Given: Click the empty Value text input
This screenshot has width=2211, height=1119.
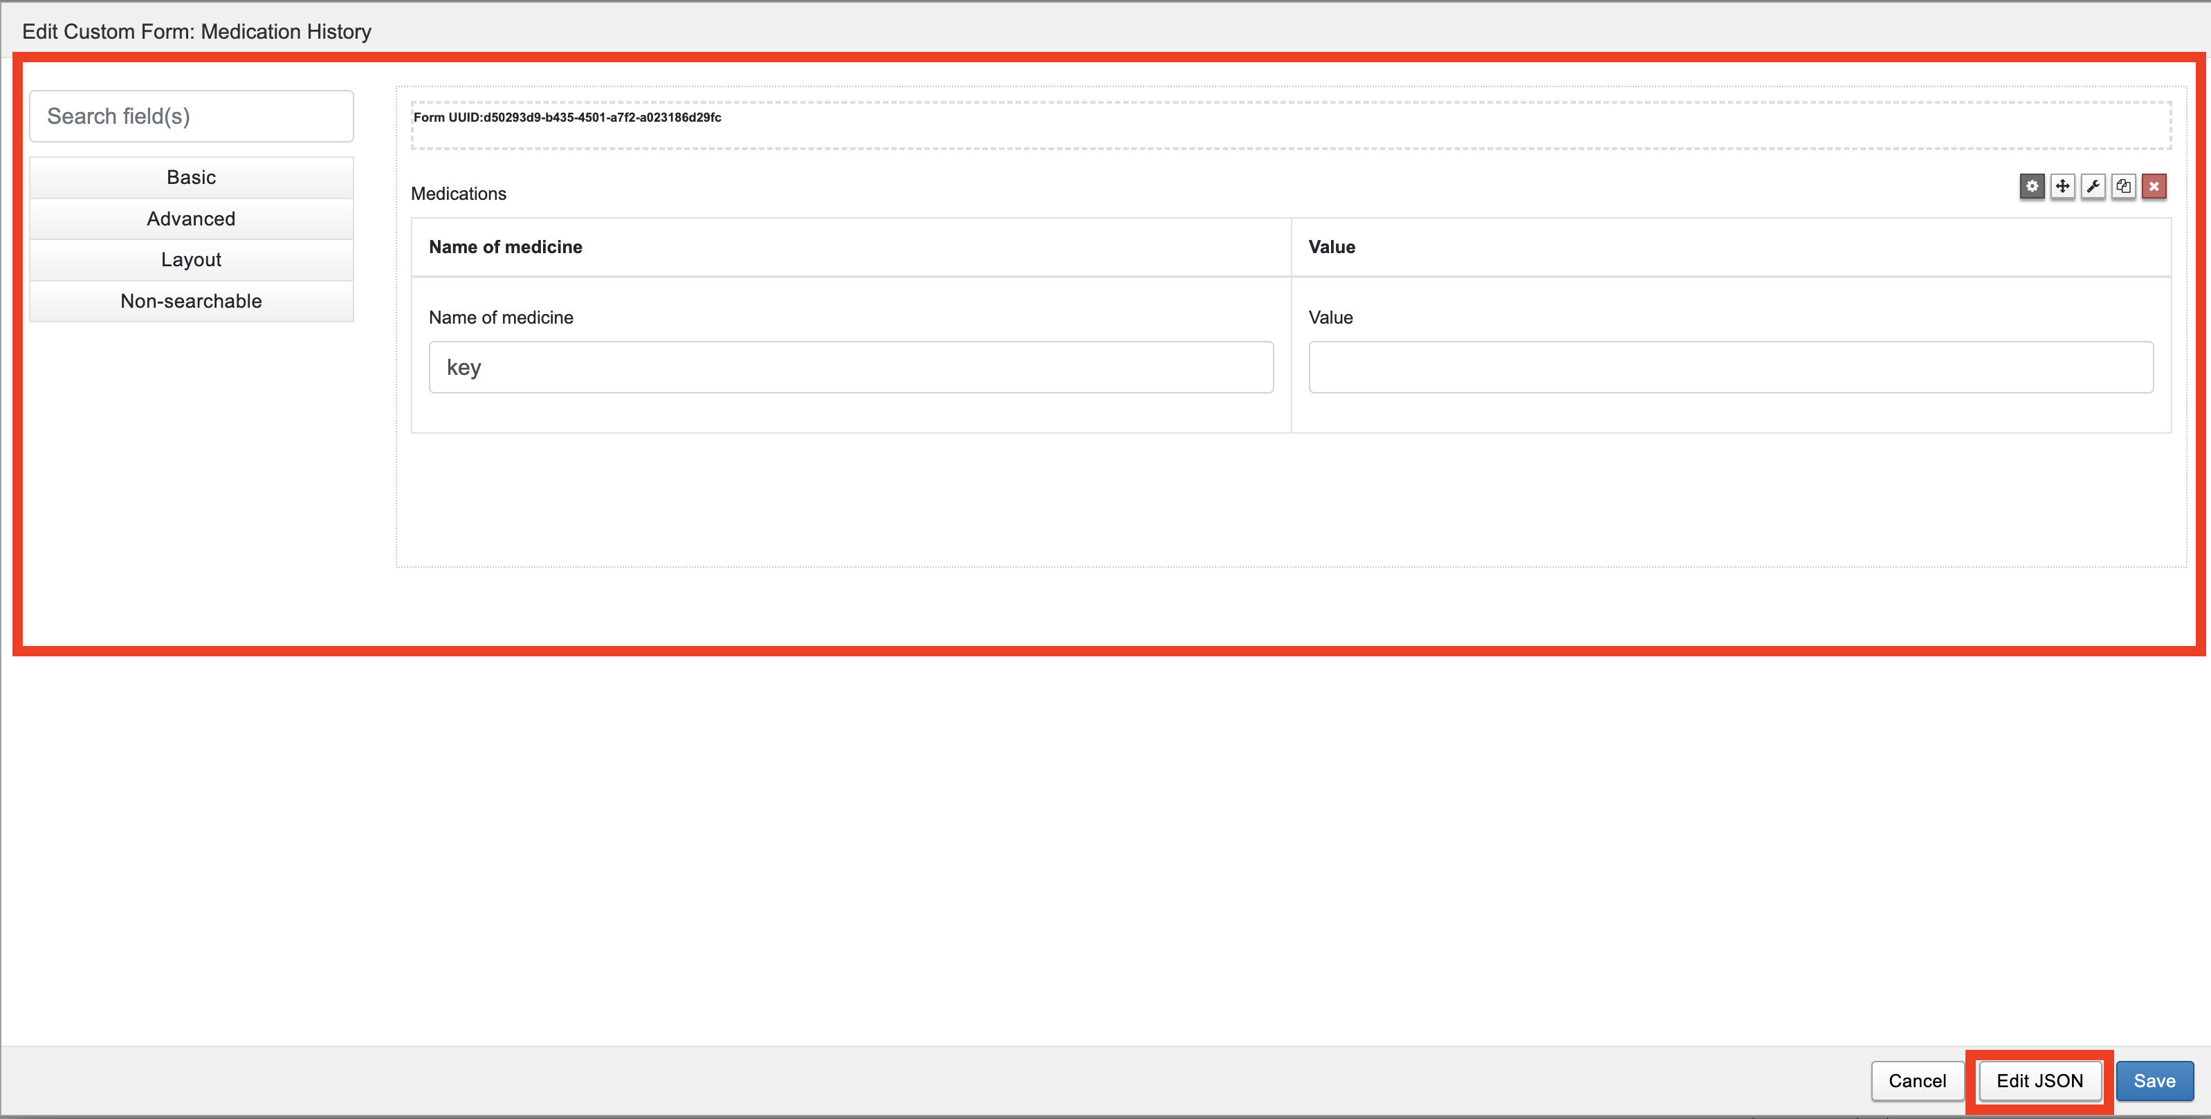Looking at the screenshot, I should coord(1730,367).
